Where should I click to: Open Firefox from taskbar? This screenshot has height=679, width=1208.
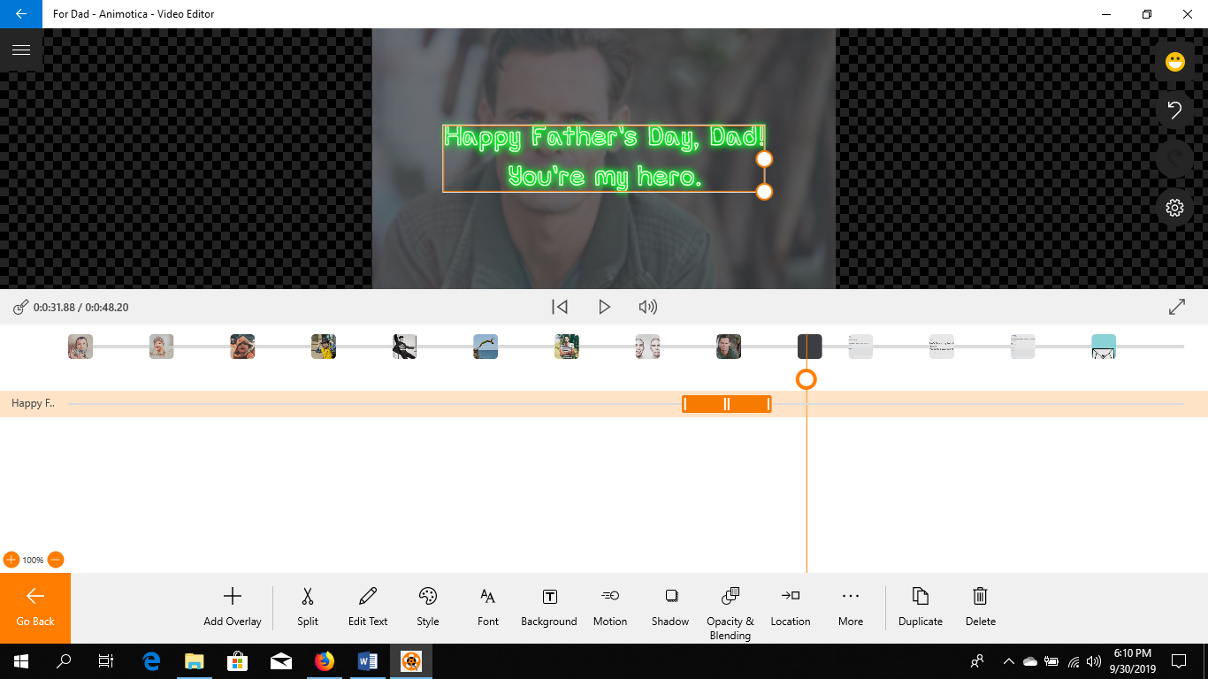pyautogui.click(x=325, y=661)
